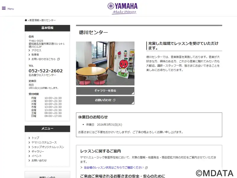This screenshot has width=237, height=178.
Task: Click the 木曜 13:00～21:30 hours row
Action: (46, 107)
